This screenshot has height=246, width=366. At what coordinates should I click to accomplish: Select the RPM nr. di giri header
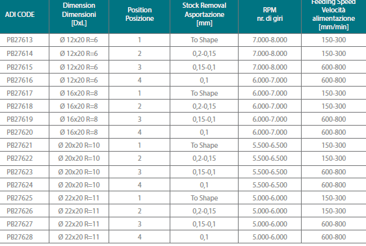click(270, 14)
